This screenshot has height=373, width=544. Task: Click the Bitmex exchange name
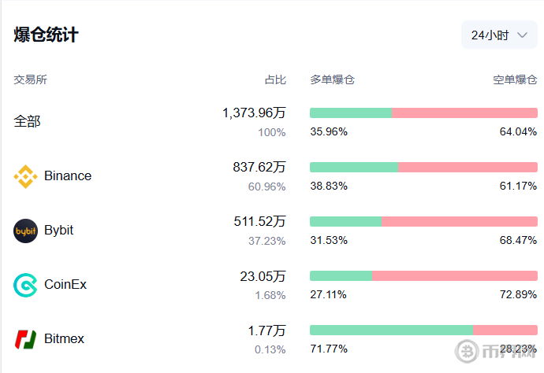[64, 339]
